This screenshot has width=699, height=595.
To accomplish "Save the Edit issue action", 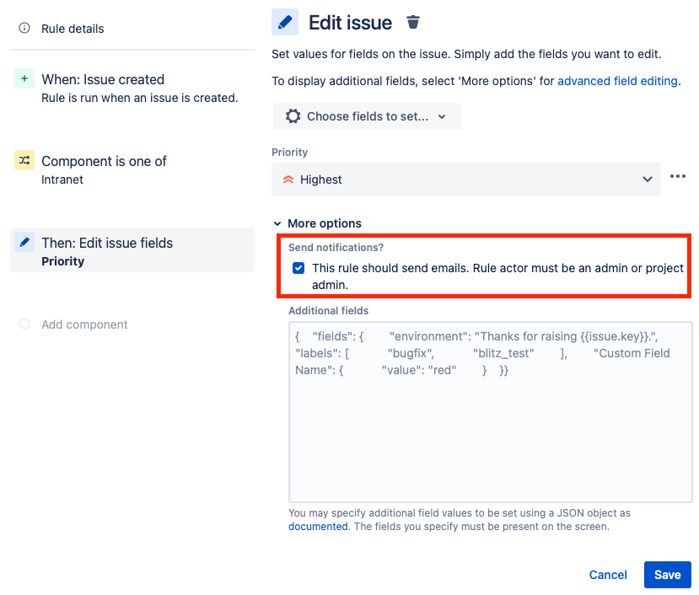I will pos(667,574).
